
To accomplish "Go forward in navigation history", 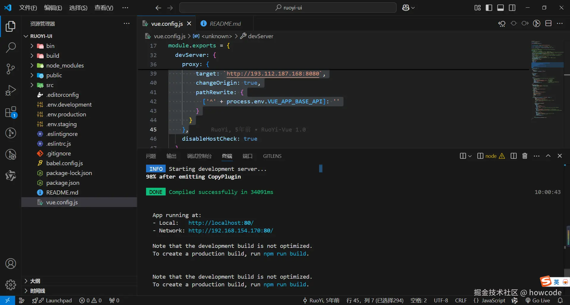I will (170, 8).
